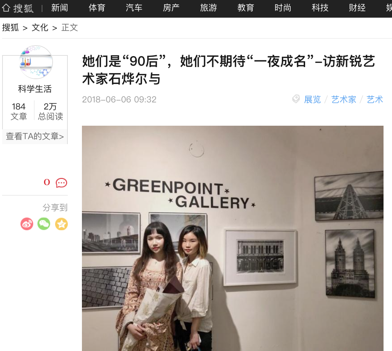Image resolution: width=392 pixels, height=351 pixels.
Task: Open the 体育 navigation tab
Action: (97, 8)
